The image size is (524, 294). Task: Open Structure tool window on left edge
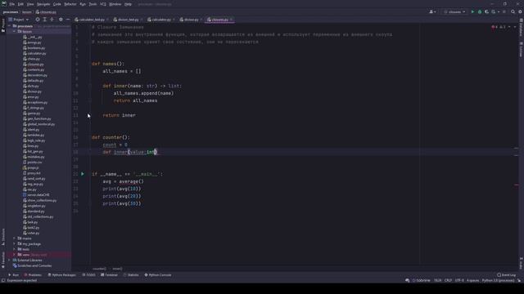tap(3, 236)
